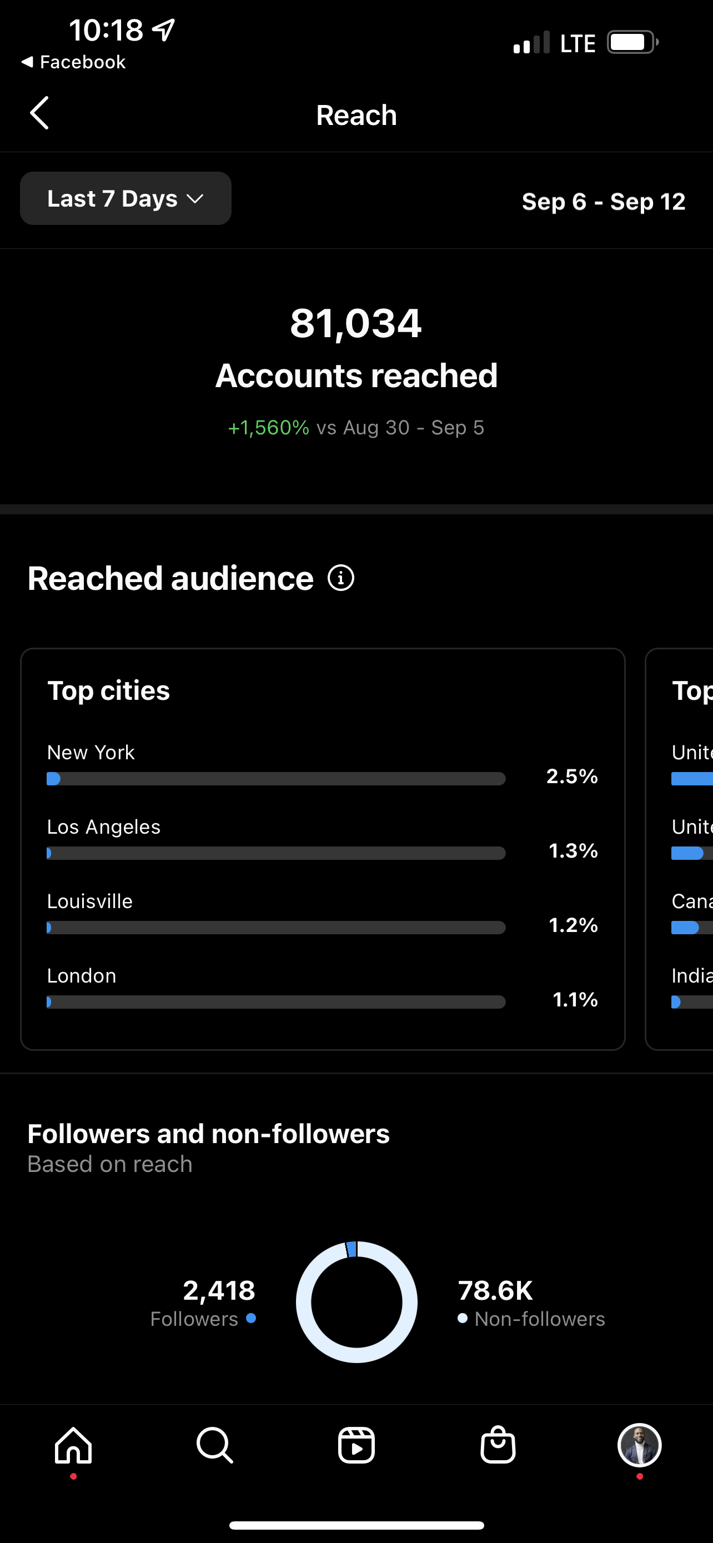The height and width of the screenshot is (1543, 713).
Task: Select the Louisville city bar
Action: point(276,927)
